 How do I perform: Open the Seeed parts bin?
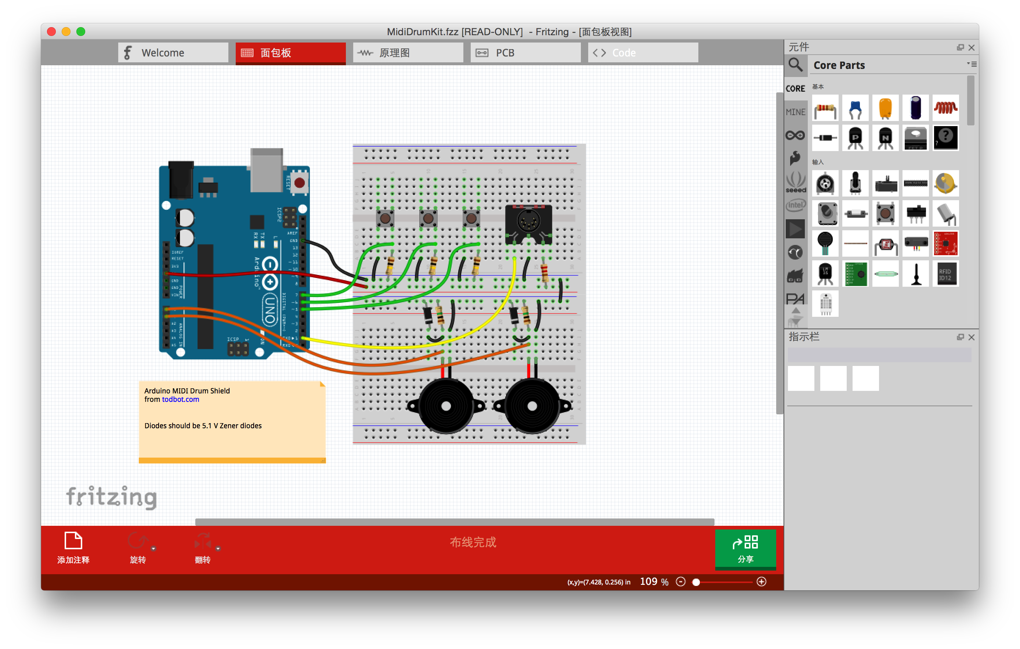click(795, 182)
